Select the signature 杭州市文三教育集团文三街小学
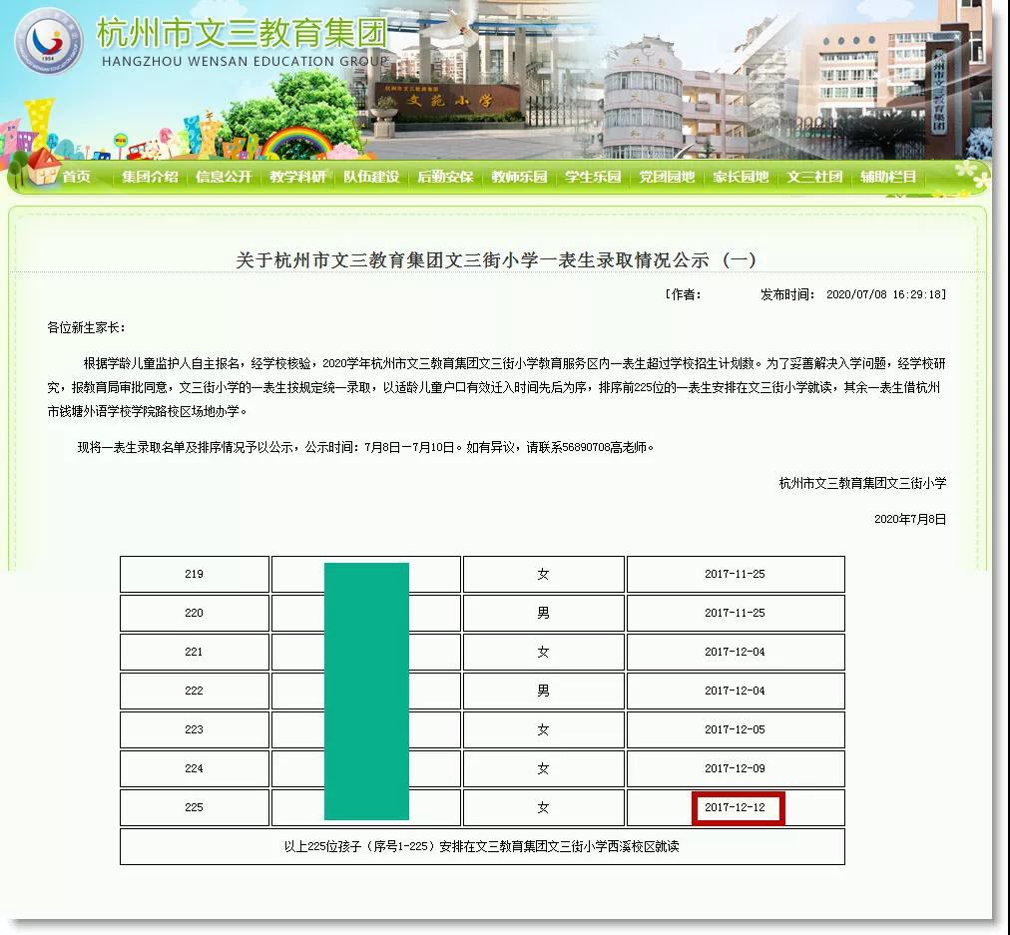Viewport: 1010px width, 935px height. point(862,483)
